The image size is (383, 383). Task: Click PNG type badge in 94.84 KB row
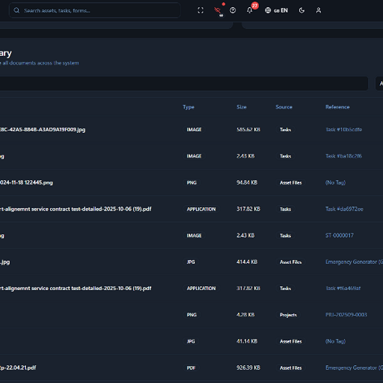pyautogui.click(x=192, y=182)
